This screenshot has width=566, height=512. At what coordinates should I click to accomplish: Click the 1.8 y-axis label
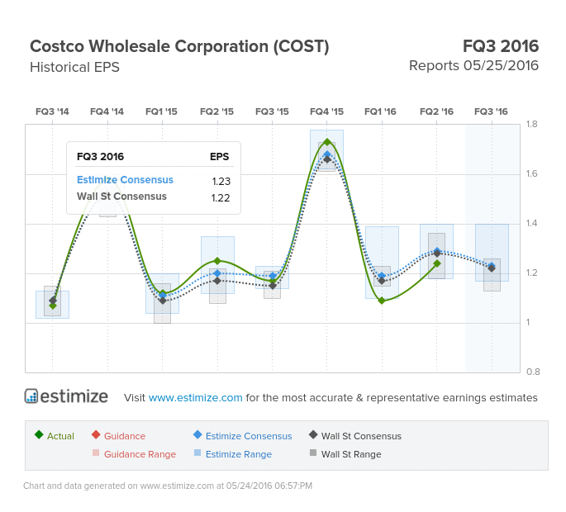[531, 124]
